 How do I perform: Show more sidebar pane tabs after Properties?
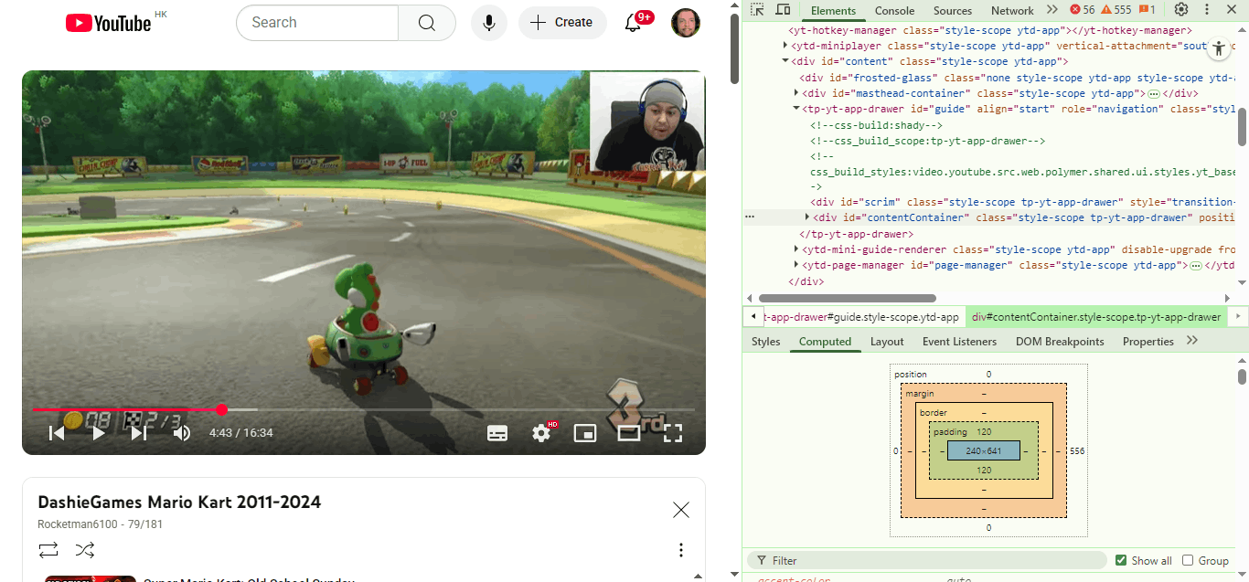click(1191, 341)
